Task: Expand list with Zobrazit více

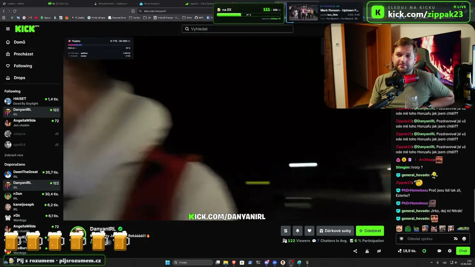Action: pyautogui.click(x=14, y=155)
